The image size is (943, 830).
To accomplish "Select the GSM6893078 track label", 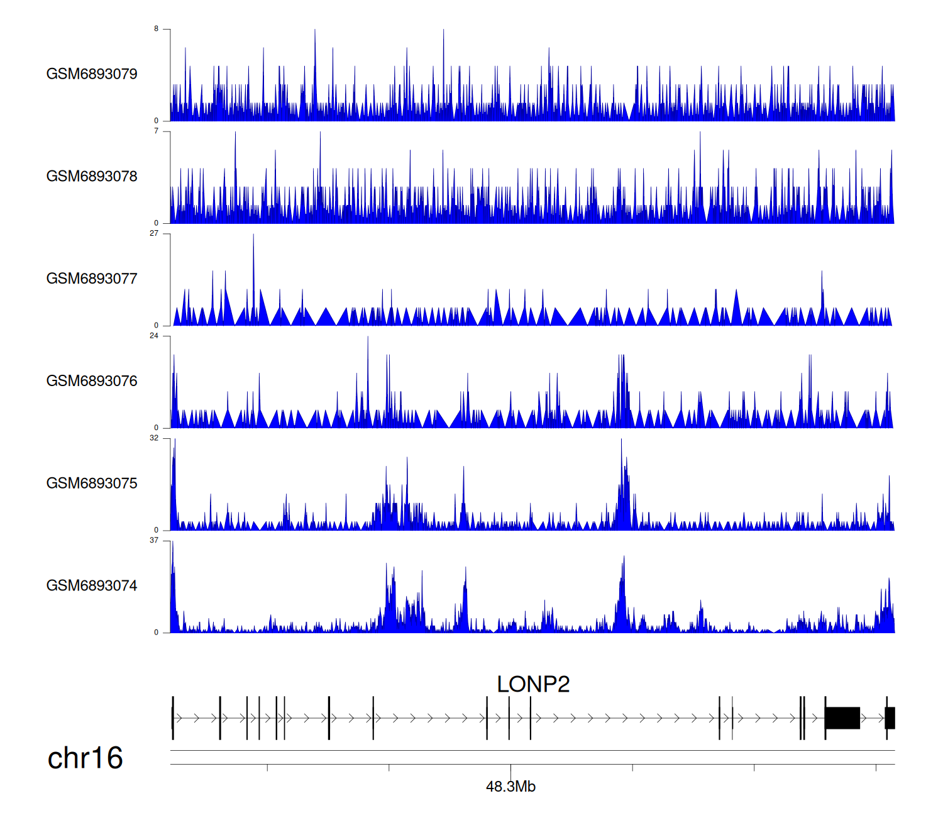I will click(x=92, y=177).
